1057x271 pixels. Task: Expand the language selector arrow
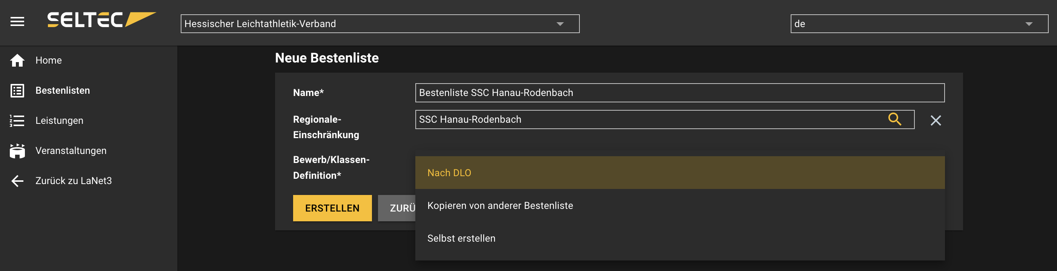coord(1029,24)
